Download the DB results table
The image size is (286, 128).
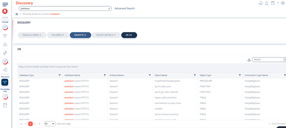click(249, 60)
